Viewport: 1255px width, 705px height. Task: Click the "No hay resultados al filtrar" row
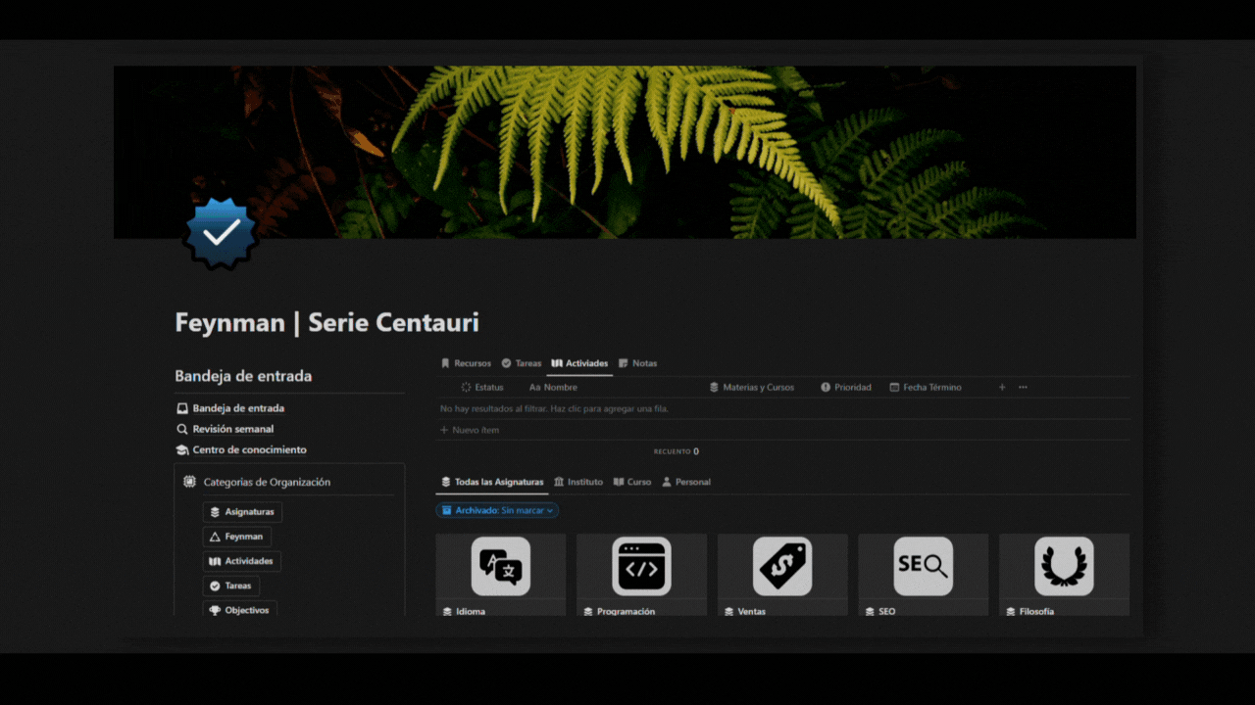[783, 408]
